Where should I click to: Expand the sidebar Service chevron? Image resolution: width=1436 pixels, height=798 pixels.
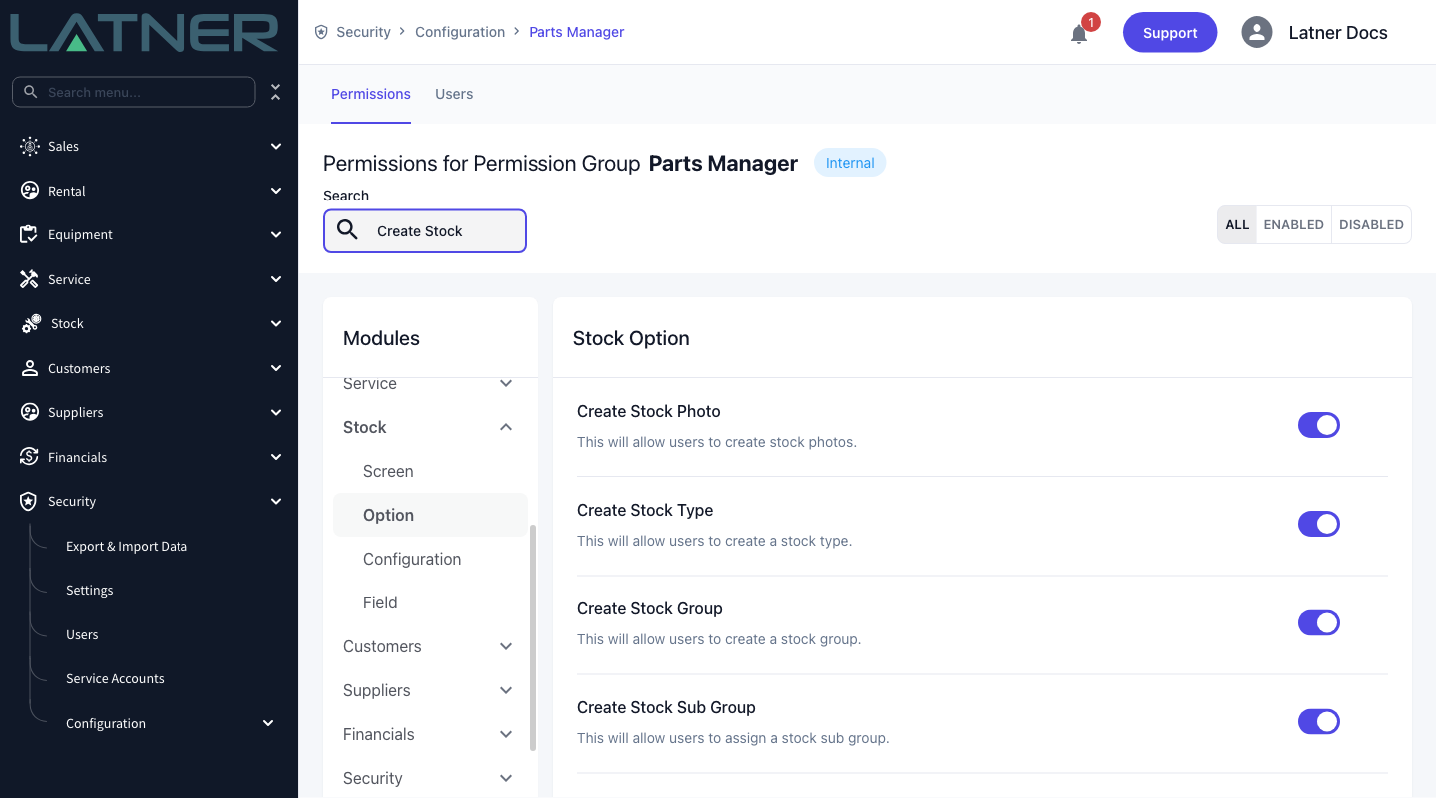(276, 279)
